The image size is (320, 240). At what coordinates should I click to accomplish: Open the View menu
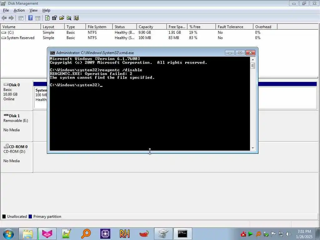33,10
